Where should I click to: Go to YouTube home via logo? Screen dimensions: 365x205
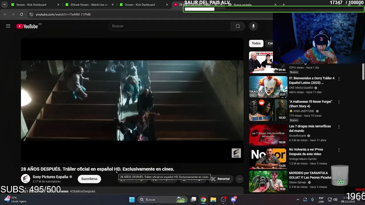tap(27, 26)
